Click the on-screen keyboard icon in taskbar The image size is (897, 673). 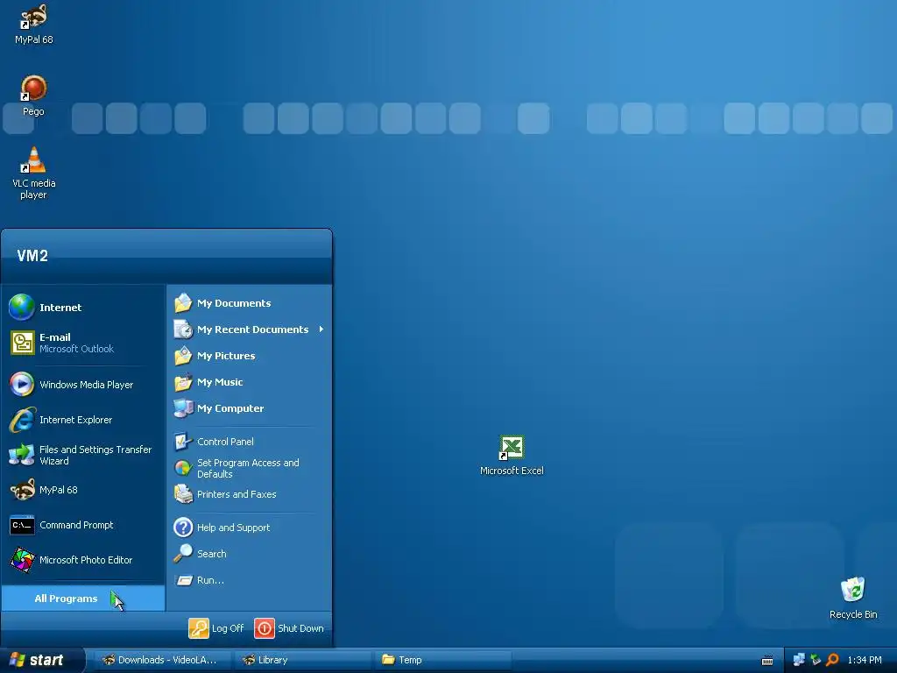767,661
